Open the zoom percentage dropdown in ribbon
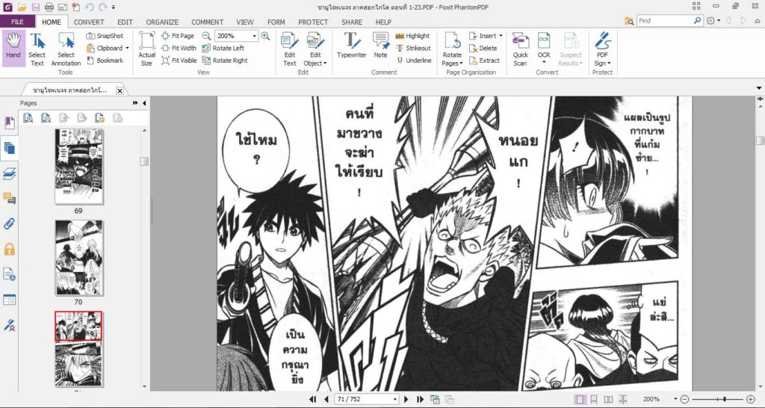This screenshot has height=408, width=765. tap(254, 36)
